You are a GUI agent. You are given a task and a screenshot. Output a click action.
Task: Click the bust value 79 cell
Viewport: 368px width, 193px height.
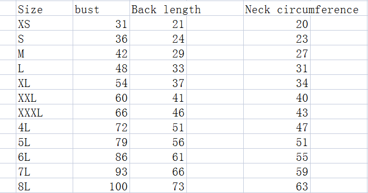pyautogui.click(x=101, y=141)
